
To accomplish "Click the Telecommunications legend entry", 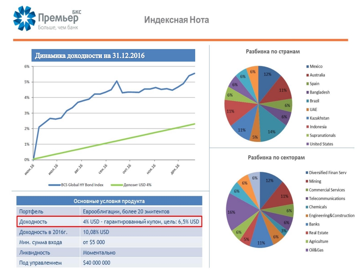I will click(327, 199).
